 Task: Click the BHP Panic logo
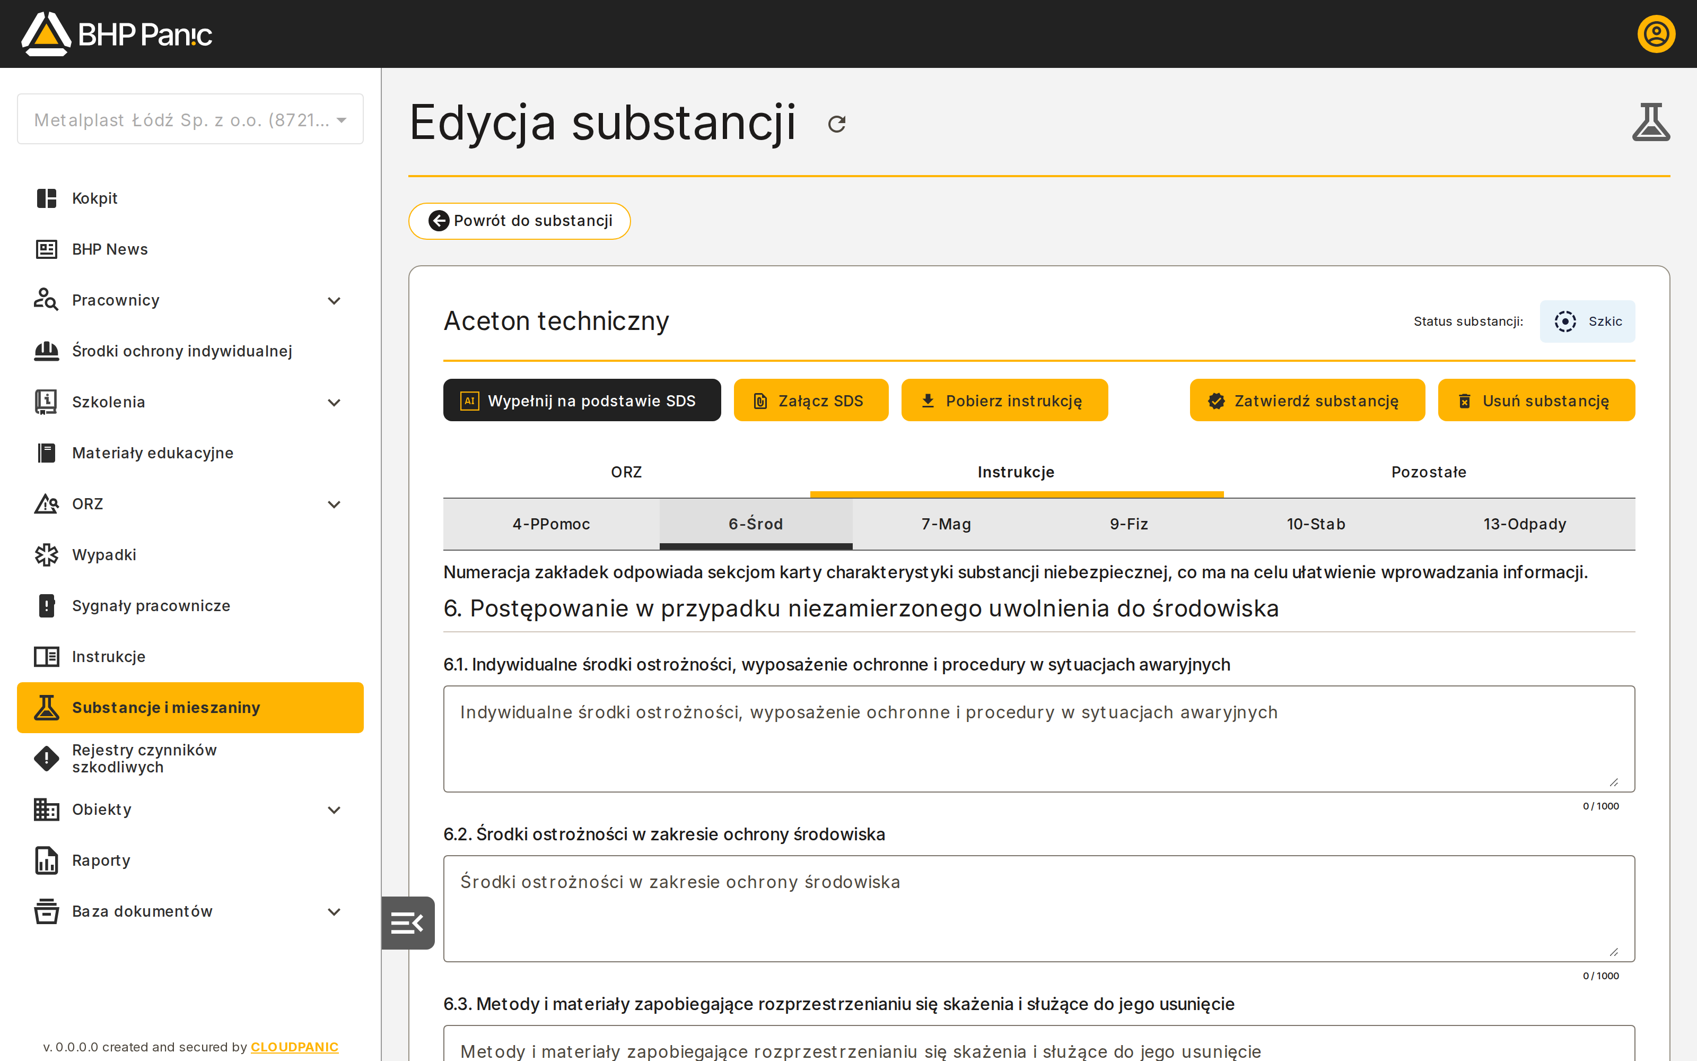(x=117, y=33)
